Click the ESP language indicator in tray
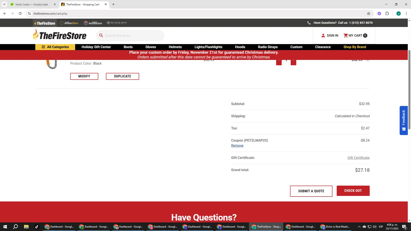Viewport: 411px width, 231px height. coord(381,227)
